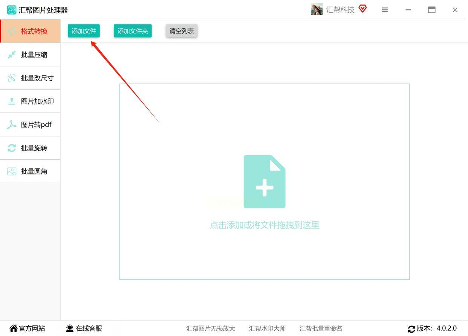Click the 点击添加或将文件拖拽到这里 hint text

(265, 225)
